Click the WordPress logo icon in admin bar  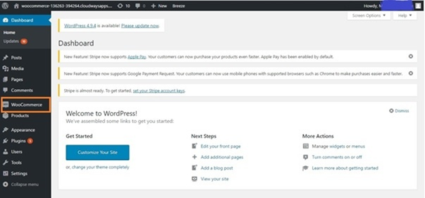pos(5,6)
